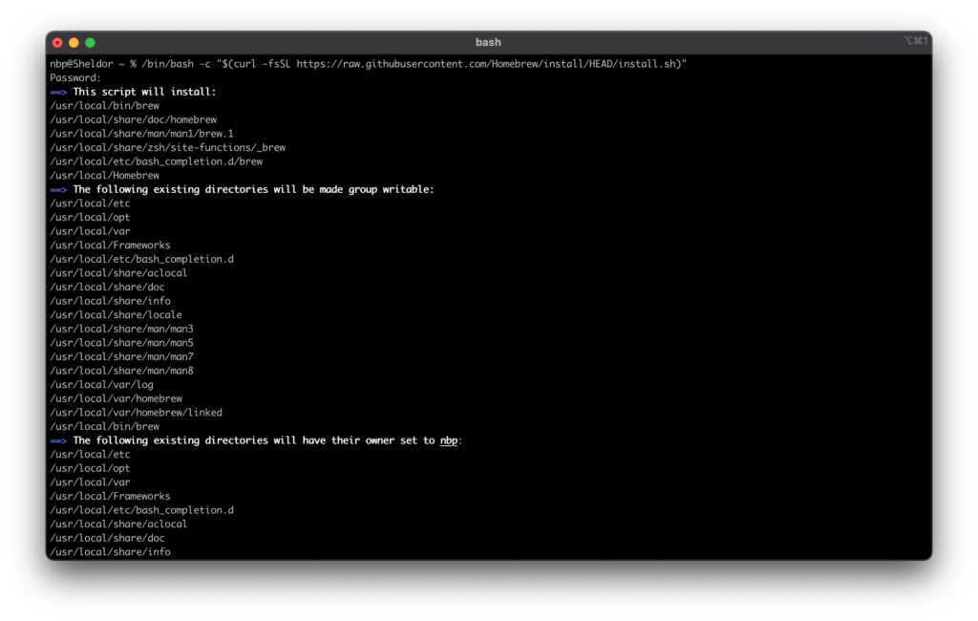The width and height of the screenshot is (978, 621).
Task: Click the blue arrow before 'owner set to' heading
Action: click(x=58, y=440)
